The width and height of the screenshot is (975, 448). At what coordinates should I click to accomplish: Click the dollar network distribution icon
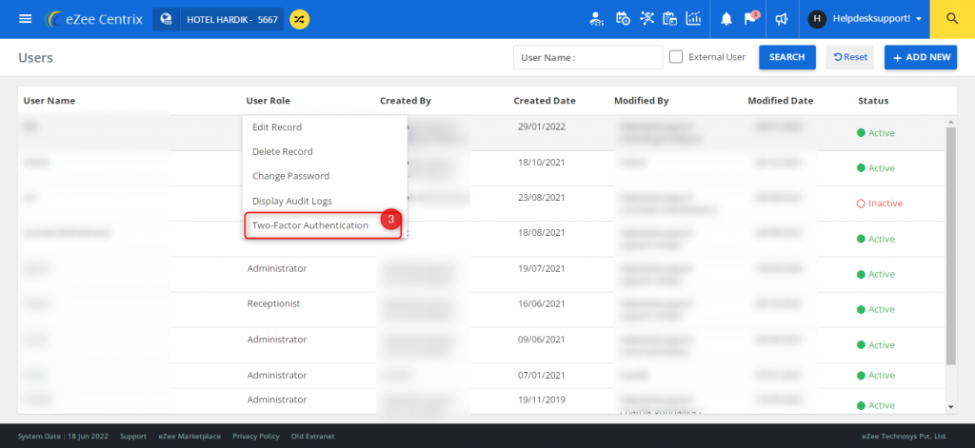[647, 19]
